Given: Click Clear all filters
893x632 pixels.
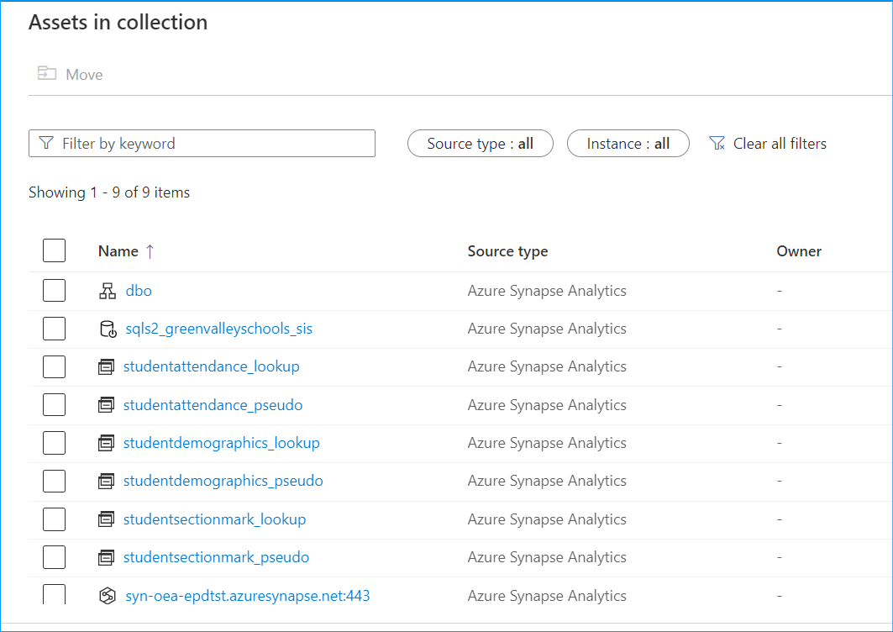Looking at the screenshot, I should coord(768,144).
